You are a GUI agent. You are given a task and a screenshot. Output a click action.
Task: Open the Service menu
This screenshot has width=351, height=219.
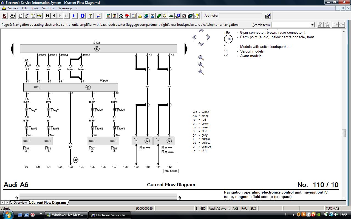click(x=13, y=8)
